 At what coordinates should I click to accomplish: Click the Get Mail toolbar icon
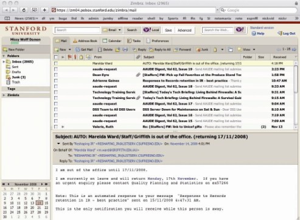[x=77, y=49]
